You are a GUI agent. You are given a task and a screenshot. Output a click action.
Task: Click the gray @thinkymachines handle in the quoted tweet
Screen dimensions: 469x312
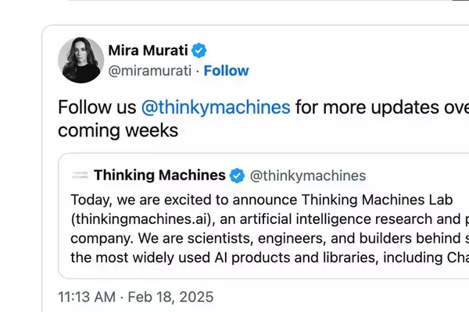point(307,175)
